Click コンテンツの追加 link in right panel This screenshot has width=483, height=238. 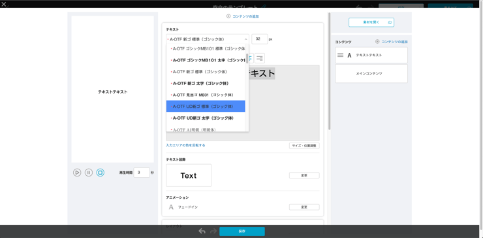click(x=395, y=42)
